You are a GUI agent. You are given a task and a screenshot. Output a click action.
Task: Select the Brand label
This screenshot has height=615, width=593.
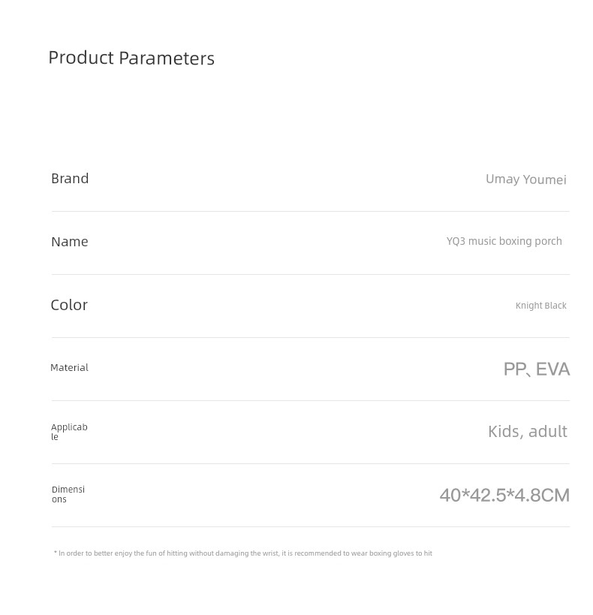70,179
